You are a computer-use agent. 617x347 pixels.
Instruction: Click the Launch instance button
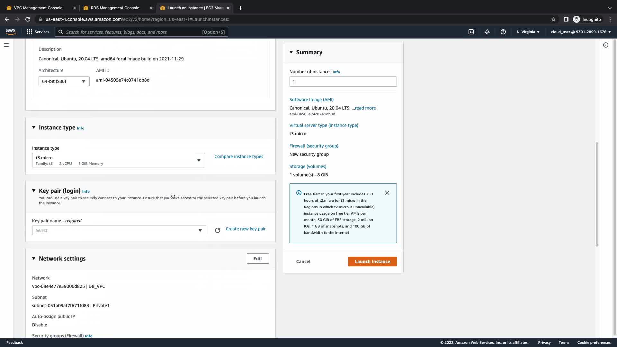click(372, 262)
